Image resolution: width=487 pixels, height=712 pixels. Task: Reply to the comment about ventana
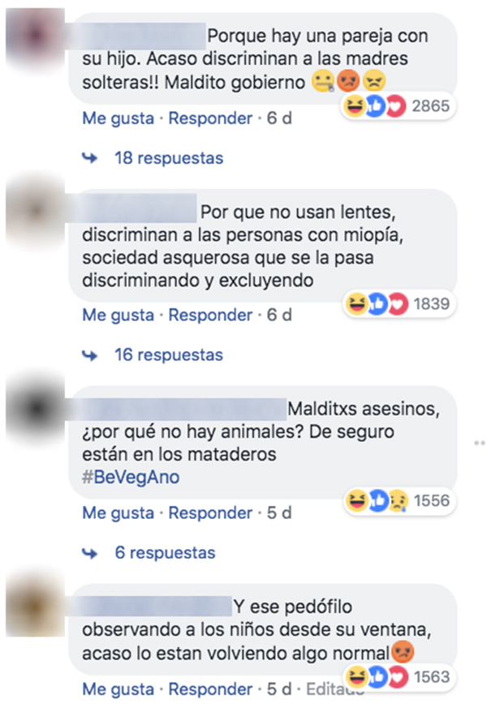tap(210, 689)
